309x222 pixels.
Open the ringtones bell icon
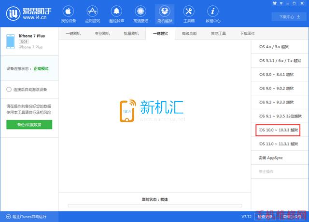[x=116, y=12]
